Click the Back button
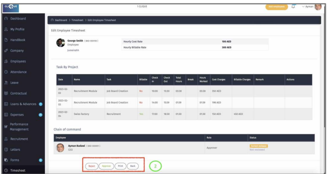Viewport: 327px width, 174px height. (132, 166)
